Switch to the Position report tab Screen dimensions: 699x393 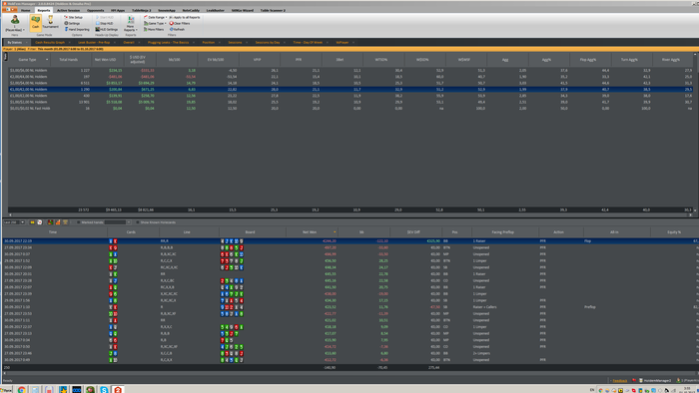[208, 42]
